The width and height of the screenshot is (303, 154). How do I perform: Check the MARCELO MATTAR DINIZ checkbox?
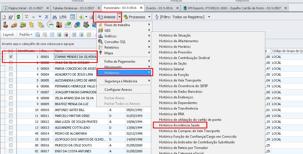pyautogui.click(x=11, y=116)
